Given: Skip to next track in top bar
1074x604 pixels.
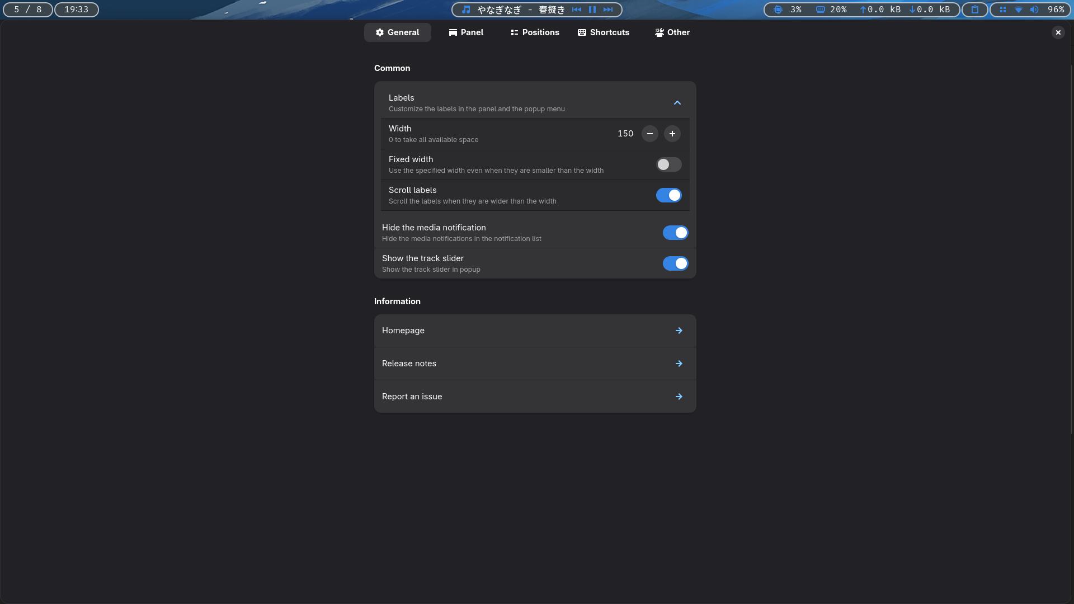Looking at the screenshot, I should pos(608,10).
